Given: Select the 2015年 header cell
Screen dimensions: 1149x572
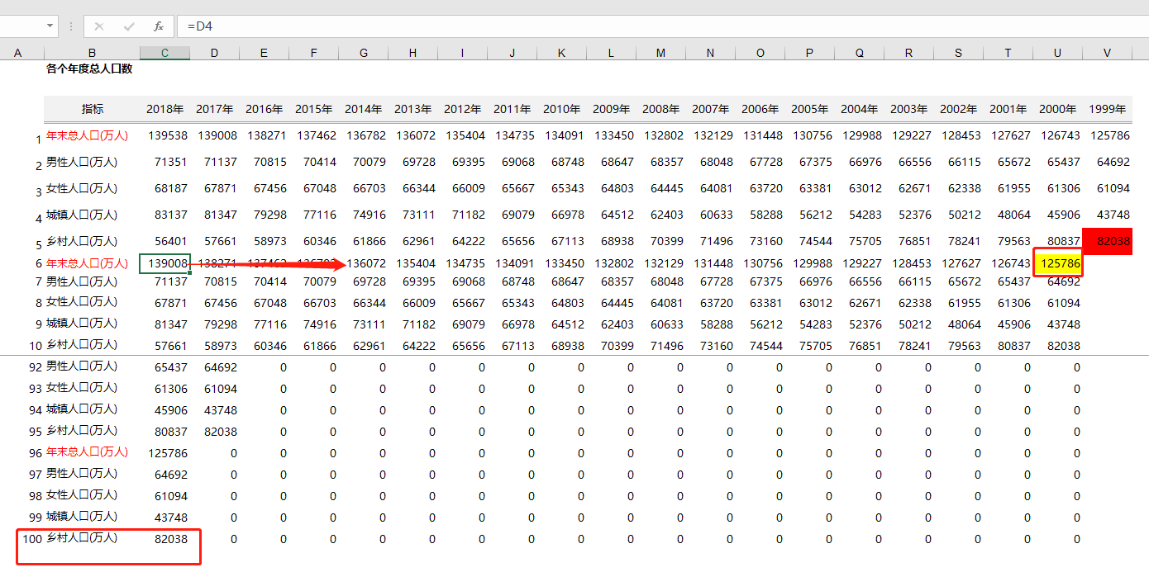Looking at the screenshot, I should click(x=315, y=109).
